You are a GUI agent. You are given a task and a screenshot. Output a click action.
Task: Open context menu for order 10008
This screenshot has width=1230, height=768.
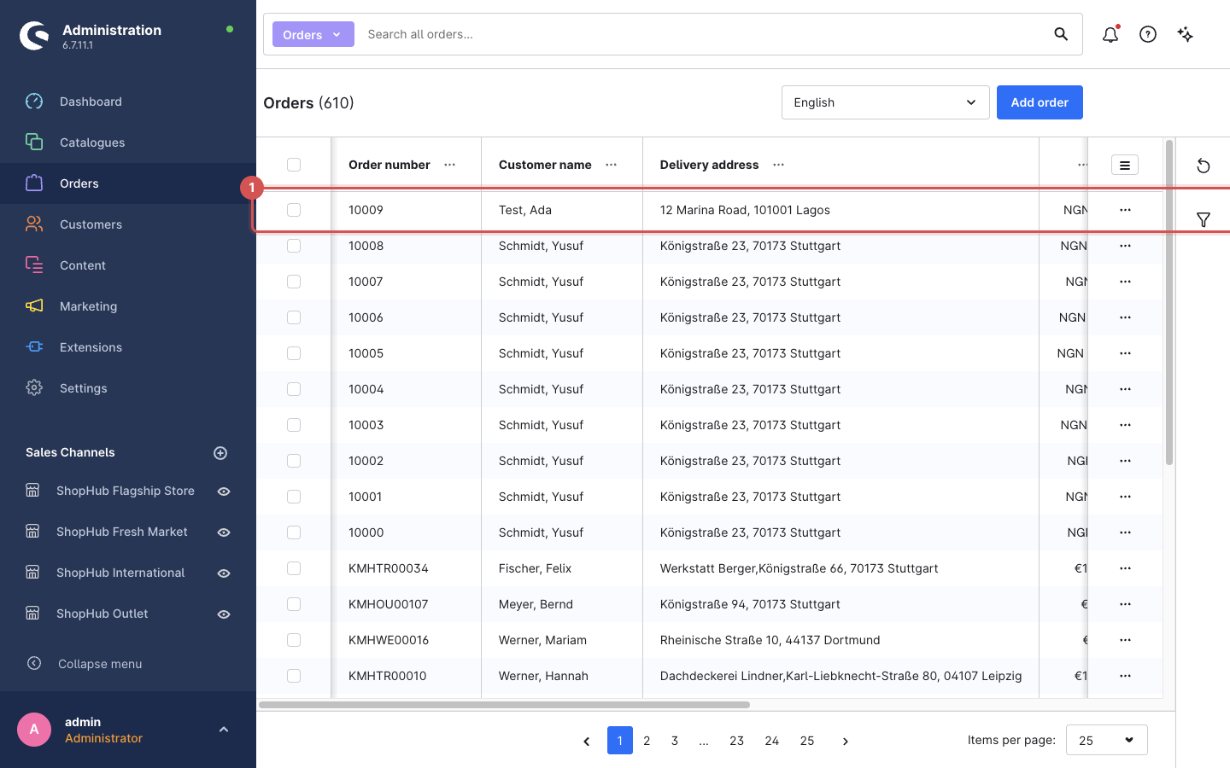[1125, 246]
